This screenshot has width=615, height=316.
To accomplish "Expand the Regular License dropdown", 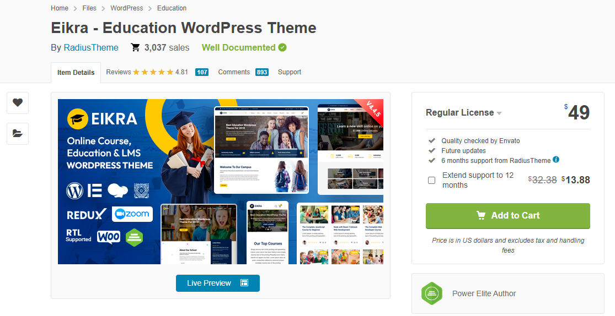I will [x=464, y=113].
